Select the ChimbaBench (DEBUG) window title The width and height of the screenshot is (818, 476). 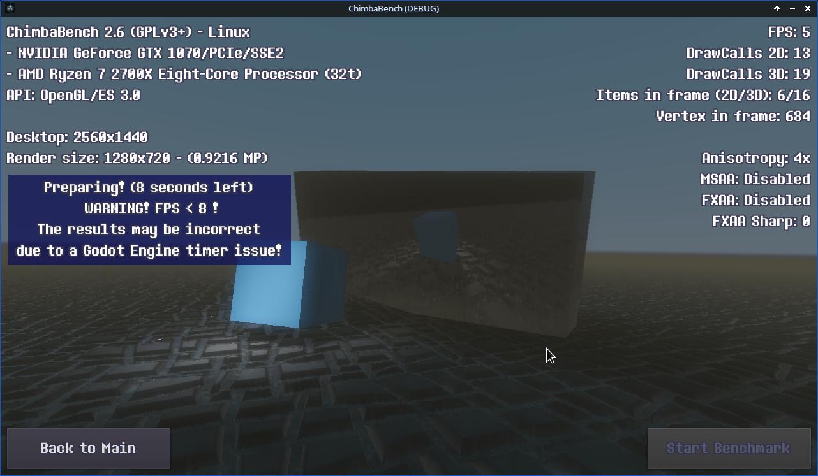point(394,8)
